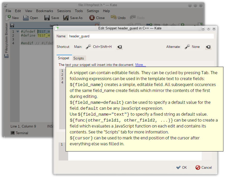Close the test.h document tab
This screenshot has height=178, width=226.
(x=97, y=25)
